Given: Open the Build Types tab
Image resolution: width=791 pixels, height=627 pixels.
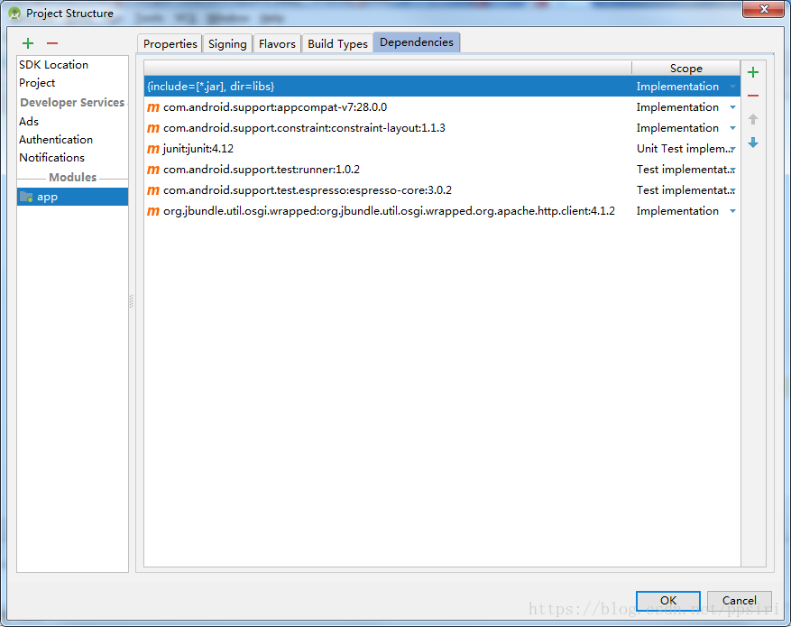Looking at the screenshot, I should pos(337,44).
